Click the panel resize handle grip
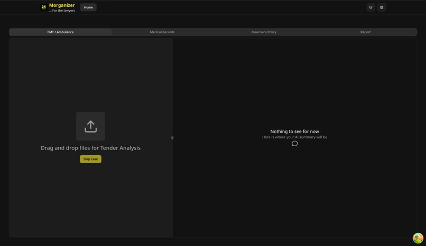Image resolution: width=426 pixels, height=246 pixels. pyautogui.click(x=172, y=137)
